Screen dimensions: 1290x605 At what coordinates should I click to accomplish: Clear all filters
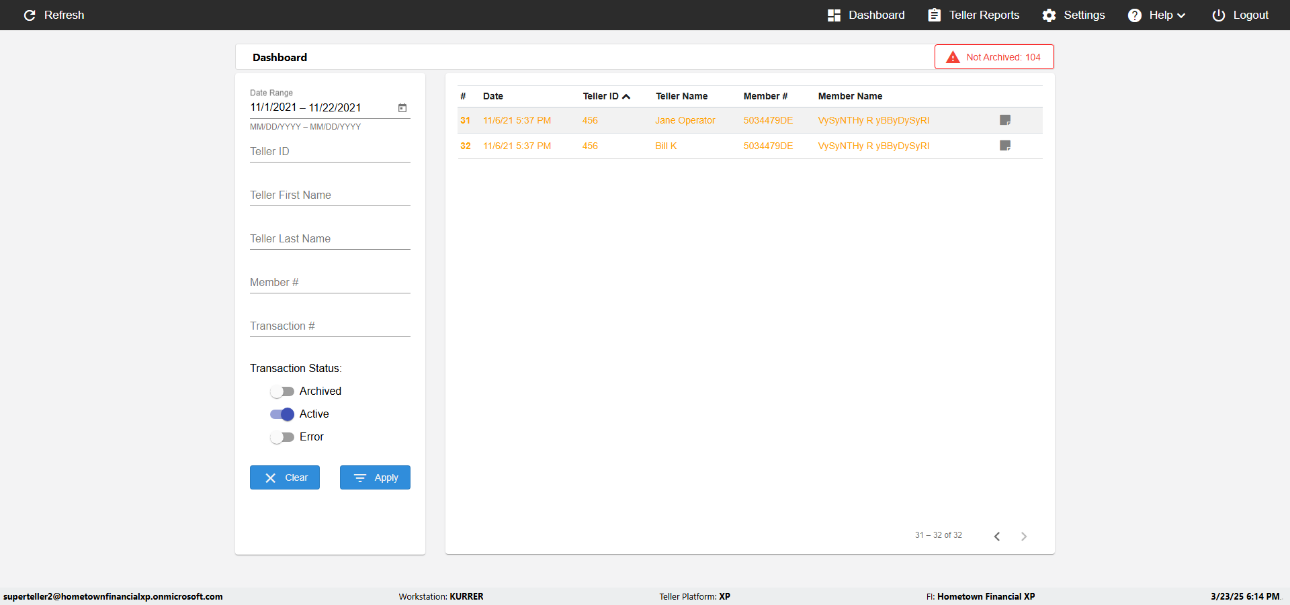click(x=285, y=477)
